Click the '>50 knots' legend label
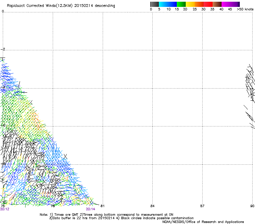Screen dimensions: 255x224 (x=245, y=9)
